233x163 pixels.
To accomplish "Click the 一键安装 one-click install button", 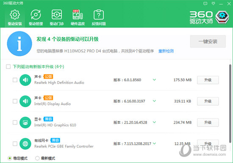I will click(208, 41).
